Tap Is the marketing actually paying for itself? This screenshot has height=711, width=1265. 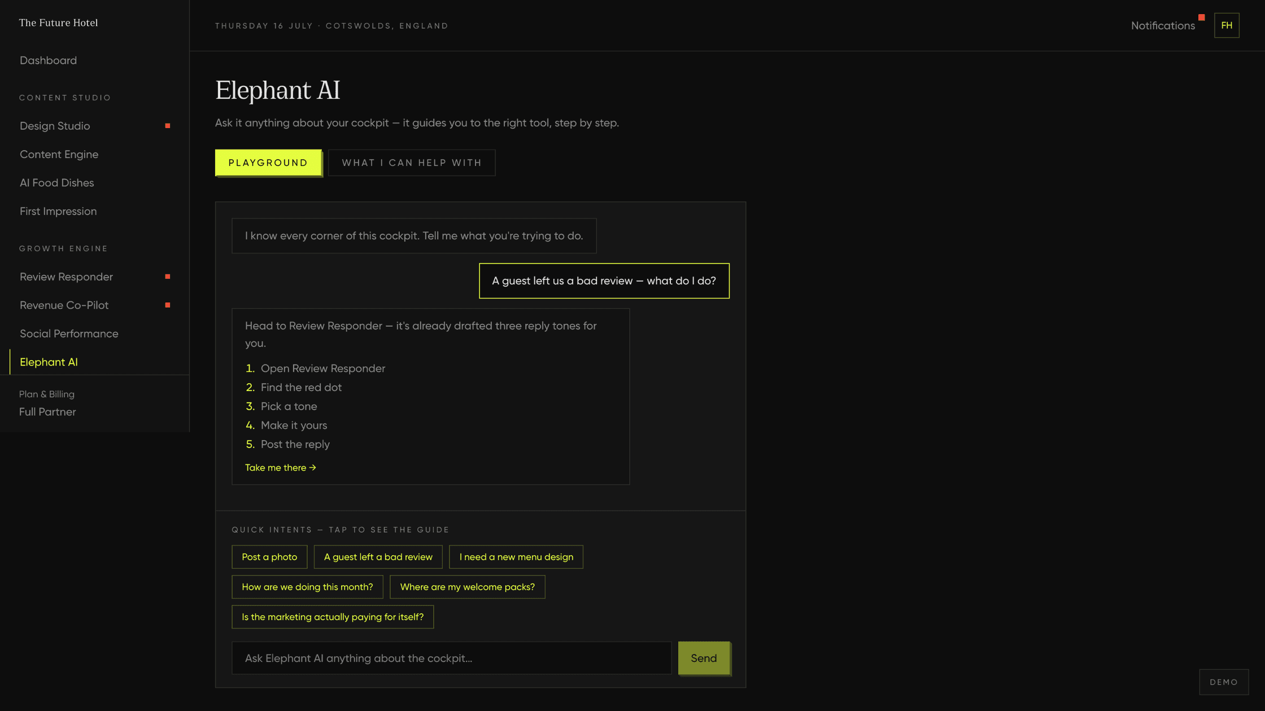pyautogui.click(x=333, y=617)
